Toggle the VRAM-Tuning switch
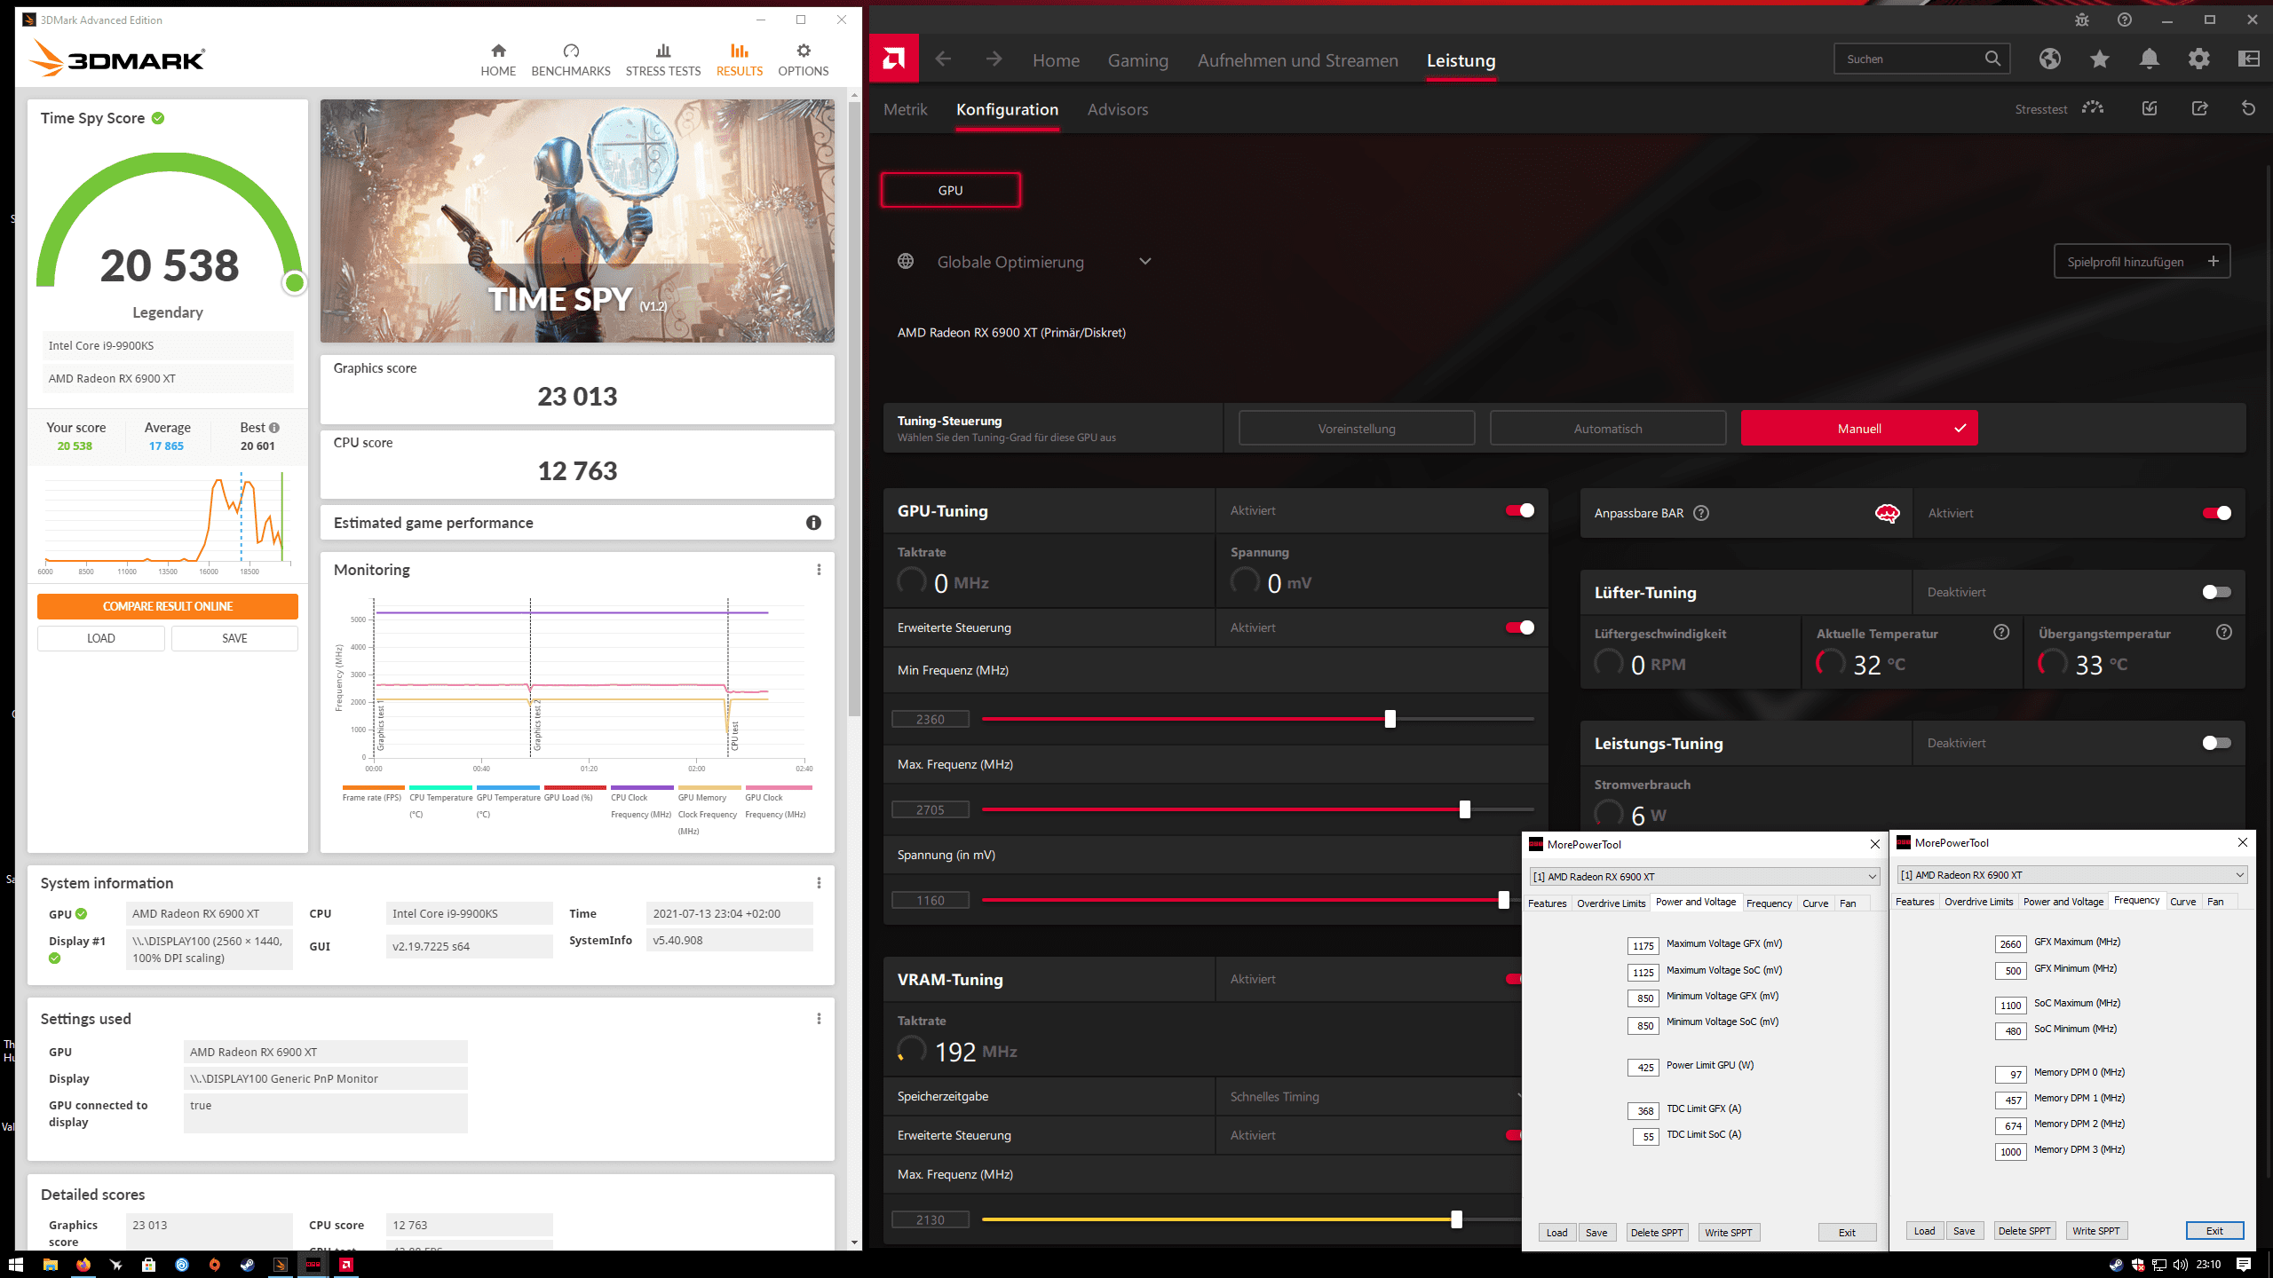Image resolution: width=2273 pixels, height=1278 pixels. click(1514, 979)
